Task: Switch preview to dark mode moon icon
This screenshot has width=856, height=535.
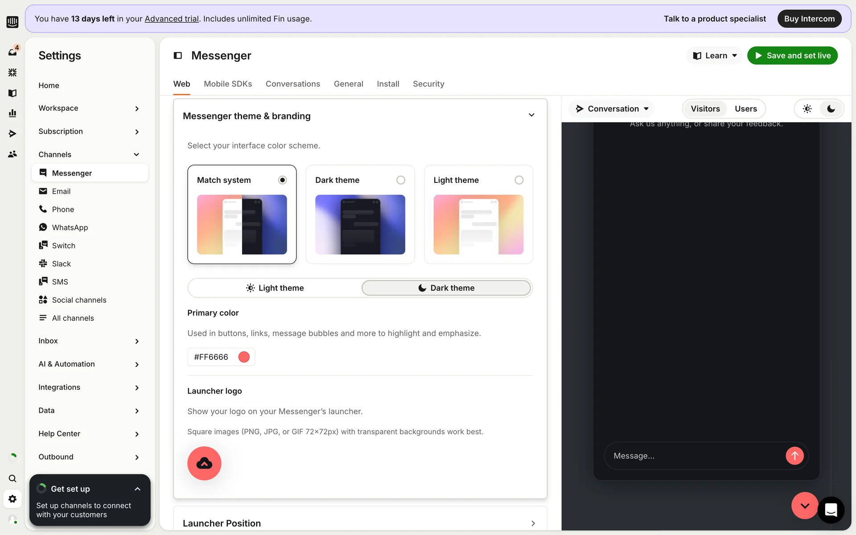Action: click(831, 109)
